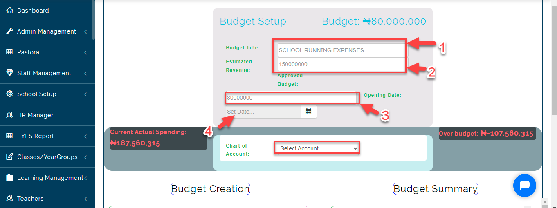Click the Approved Budget input field
557x208 pixels.
[292, 98]
